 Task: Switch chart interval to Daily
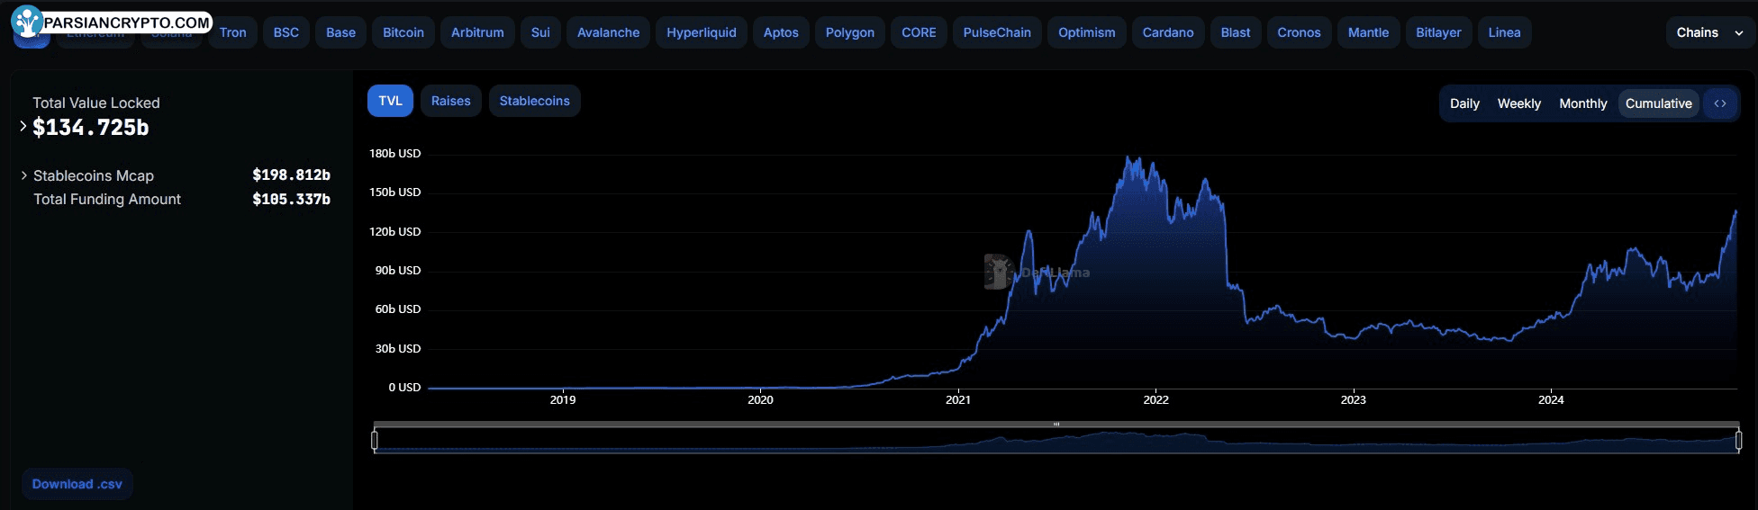pyautogui.click(x=1464, y=103)
